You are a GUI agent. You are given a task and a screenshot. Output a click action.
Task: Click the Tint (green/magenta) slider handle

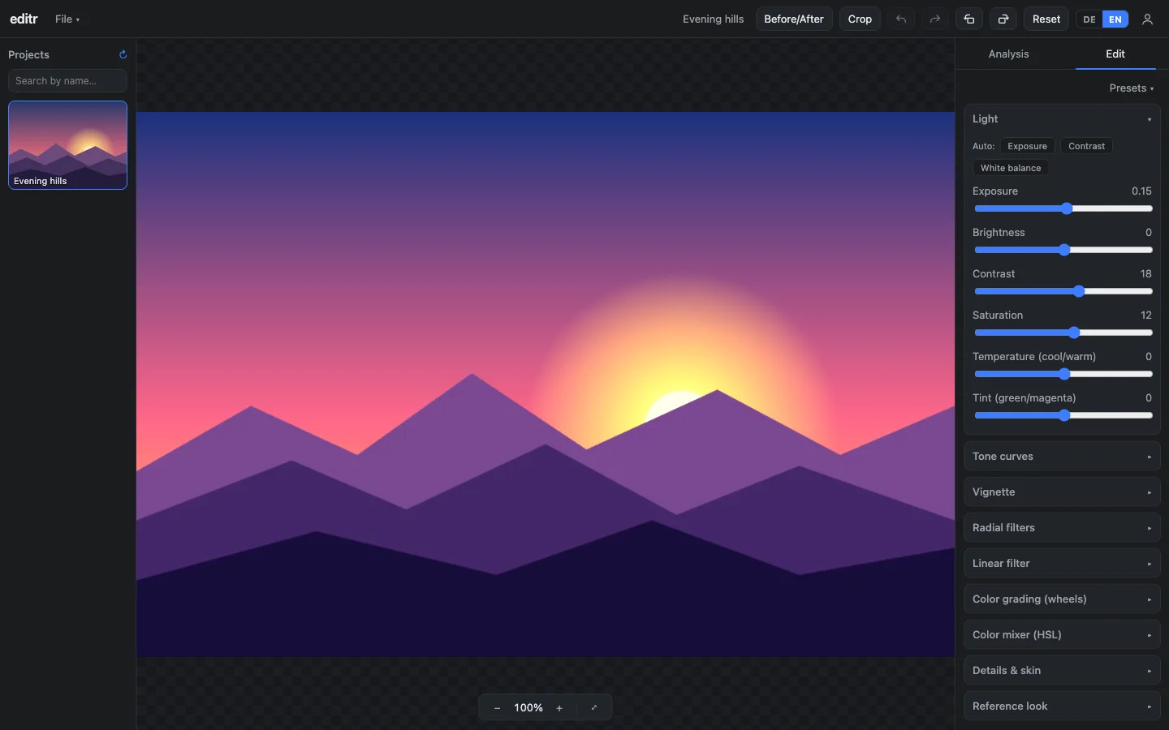tap(1064, 415)
